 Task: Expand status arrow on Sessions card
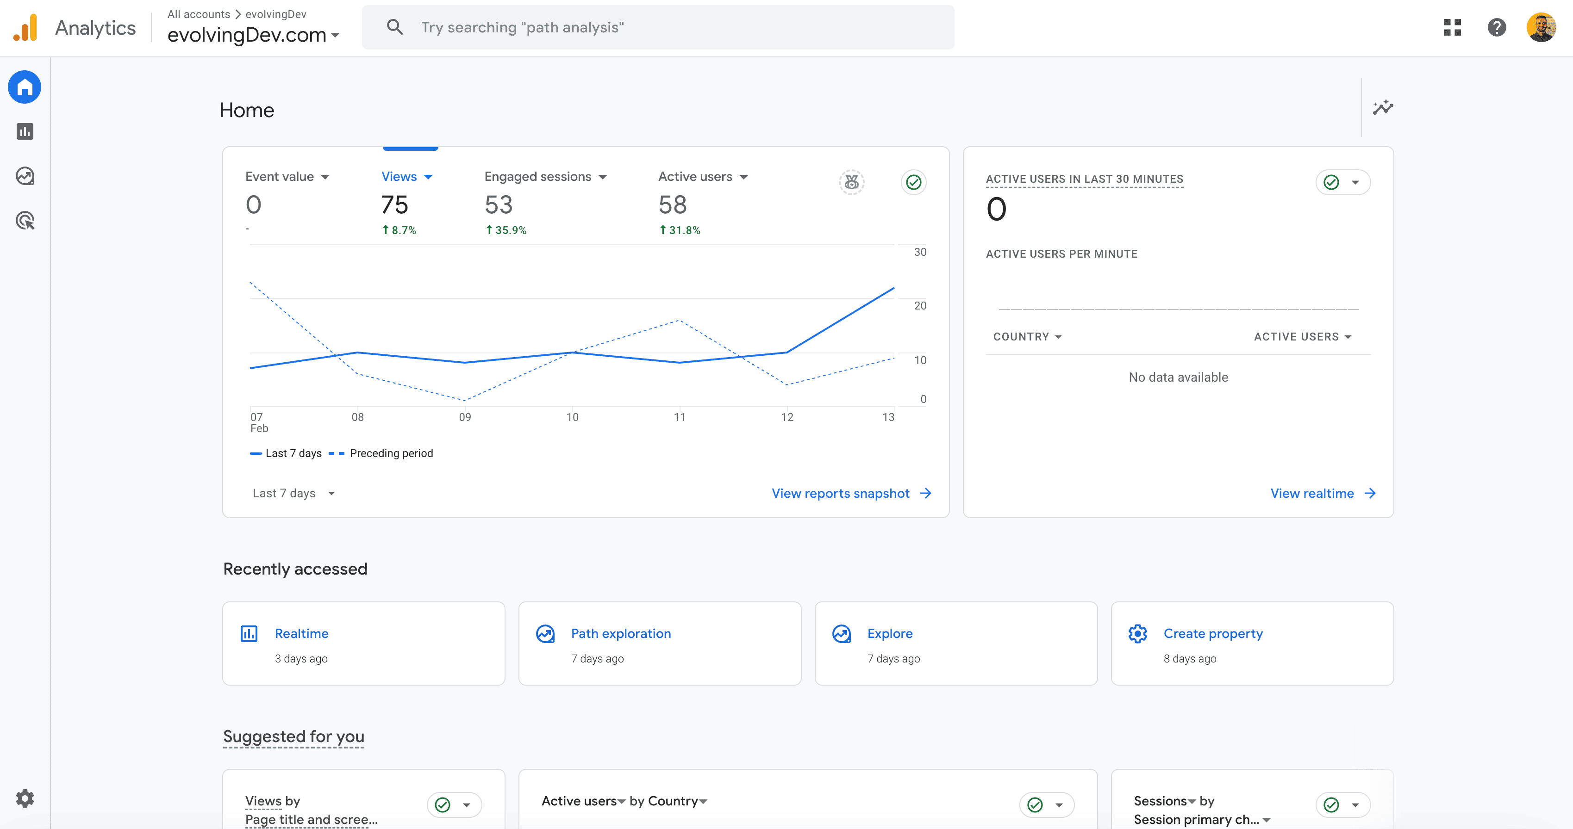(1355, 805)
